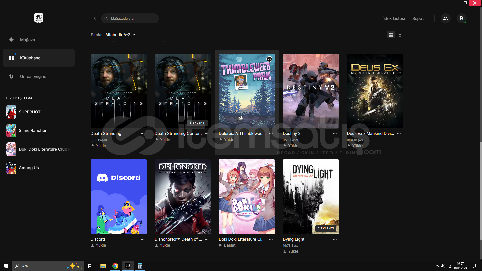Click the 2 EKLENTİ badge on Dying Light
Viewport: 482px width, 271px height.
[x=326, y=228]
